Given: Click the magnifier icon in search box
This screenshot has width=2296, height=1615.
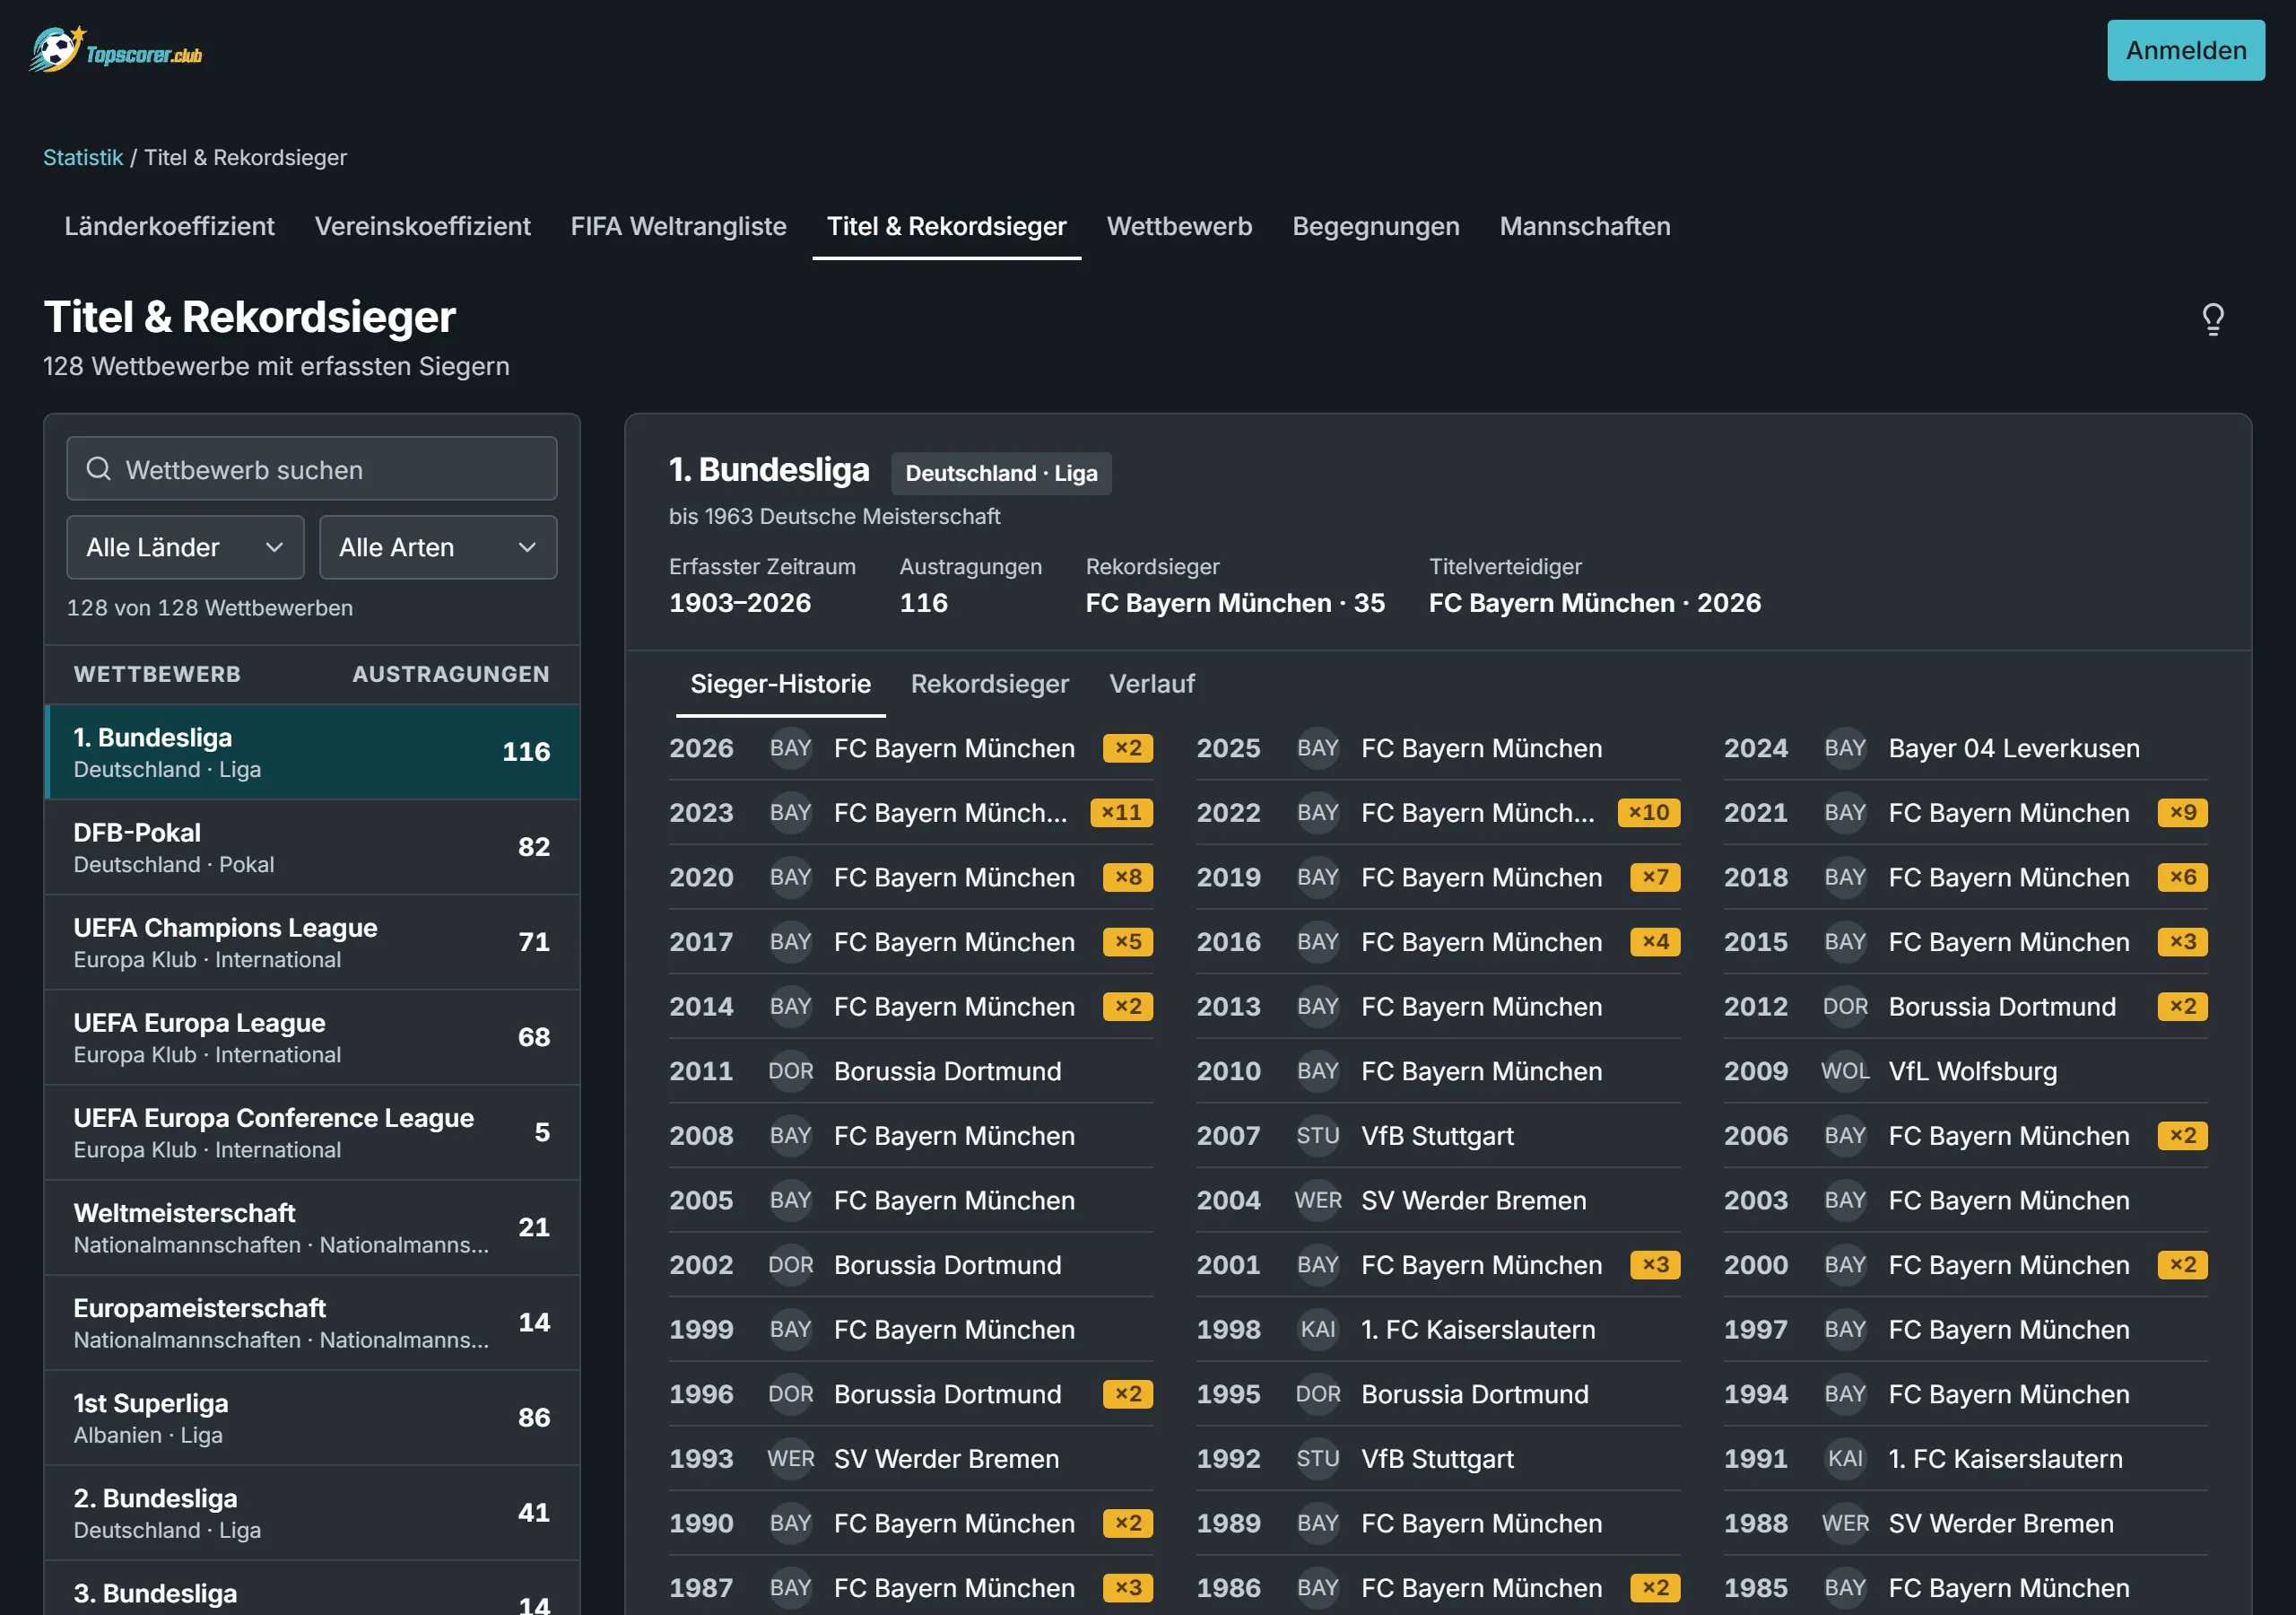Looking at the screenshot, I should click(98, 468).
